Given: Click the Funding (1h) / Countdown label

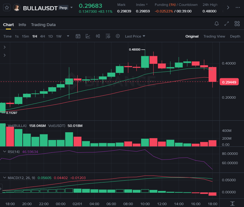Looking at the screenshot, I should pos(176,5).
